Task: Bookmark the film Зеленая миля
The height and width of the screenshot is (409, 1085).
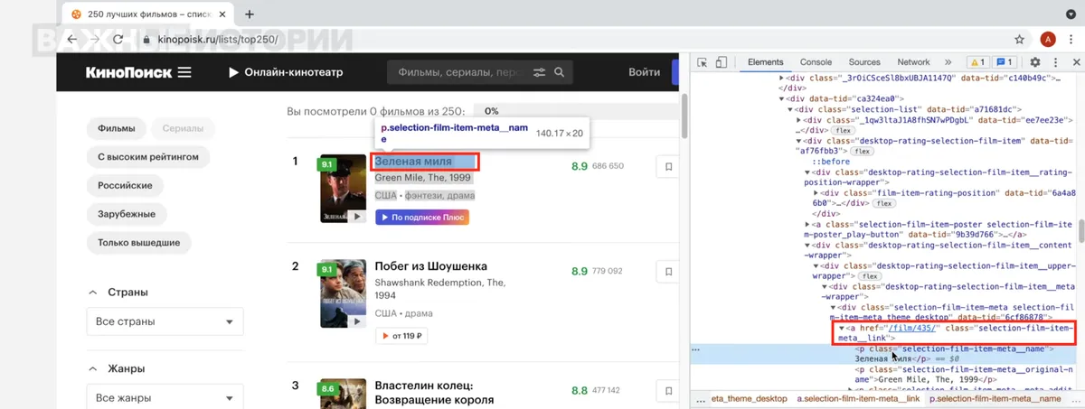Action: 668,167
